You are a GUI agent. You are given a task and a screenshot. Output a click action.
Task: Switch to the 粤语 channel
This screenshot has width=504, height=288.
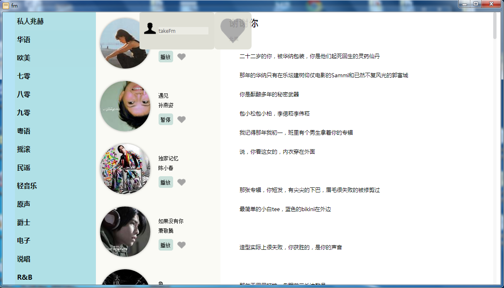pyautogui.click(x=24, y=131)
